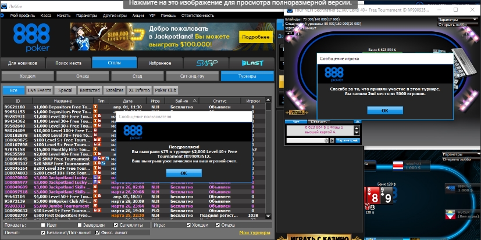This screenshot has height=240, width=481.
Task: Click the tournament window title bar icon
Action: coord(289,10)
